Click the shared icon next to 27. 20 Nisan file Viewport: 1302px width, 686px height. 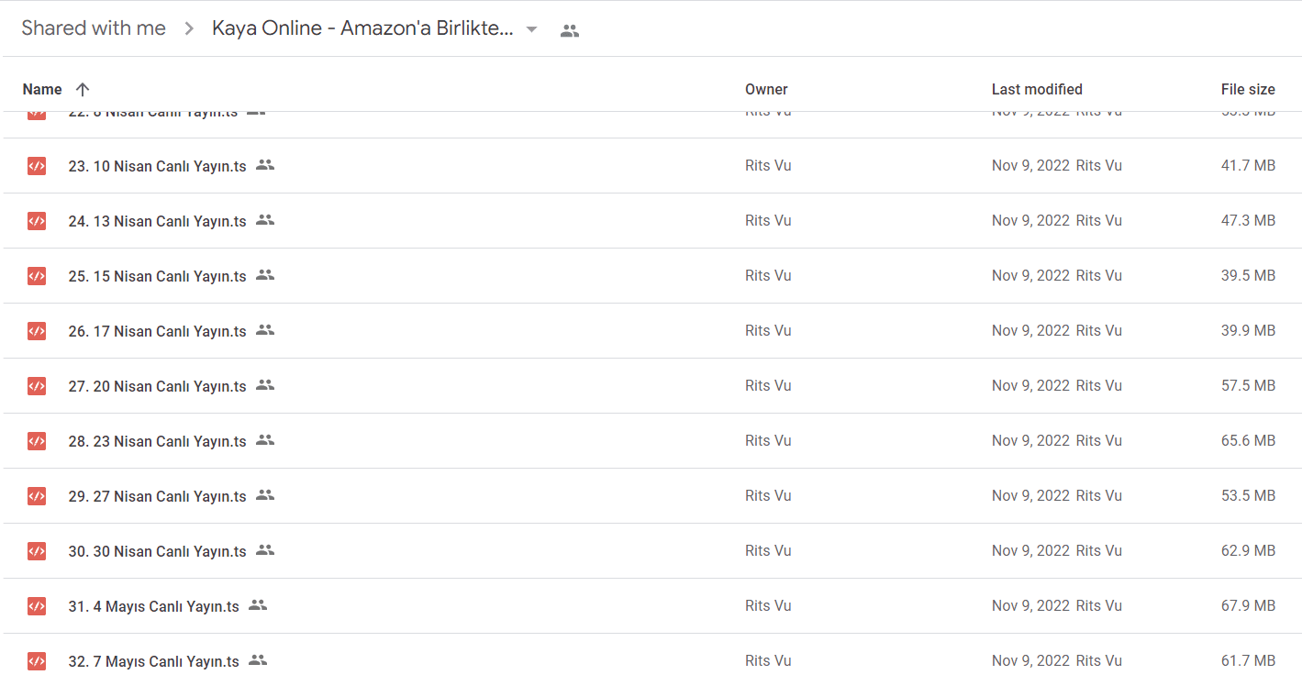[x=265, y=385]
